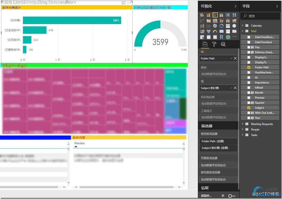282x199 pixels.
Task: Select the scatter chart visual
Action: coord(209,26)
